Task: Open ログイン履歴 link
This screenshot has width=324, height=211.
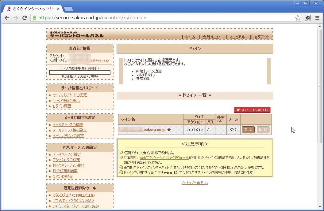Action: point(62,106)
